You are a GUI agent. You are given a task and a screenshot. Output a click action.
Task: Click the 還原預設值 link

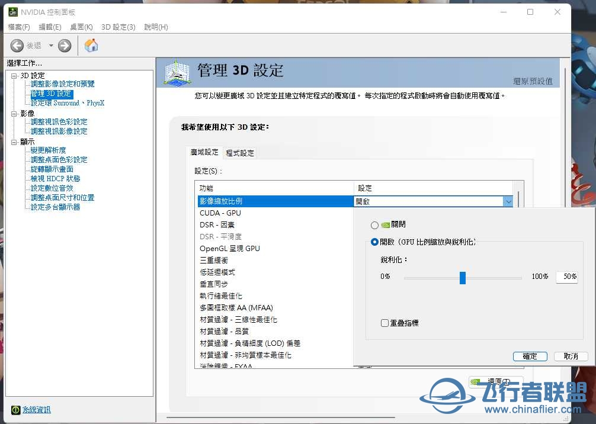pyautogui.click(x=533, y=81)
